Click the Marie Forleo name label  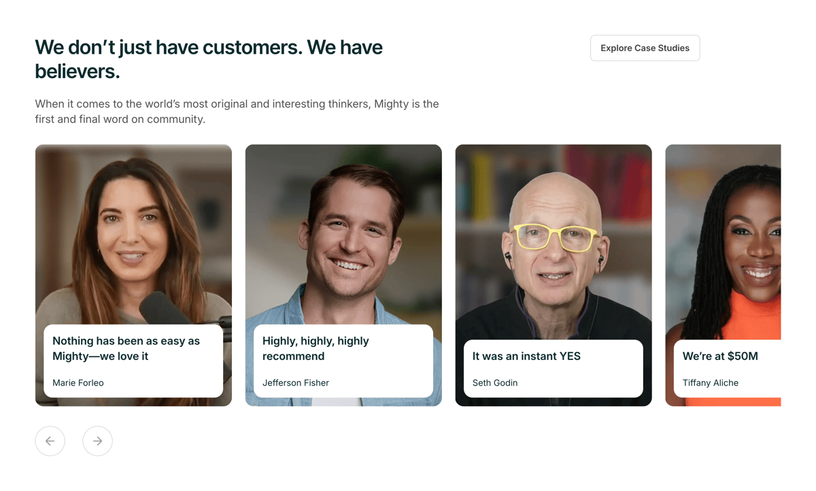[x=78, y=382]
